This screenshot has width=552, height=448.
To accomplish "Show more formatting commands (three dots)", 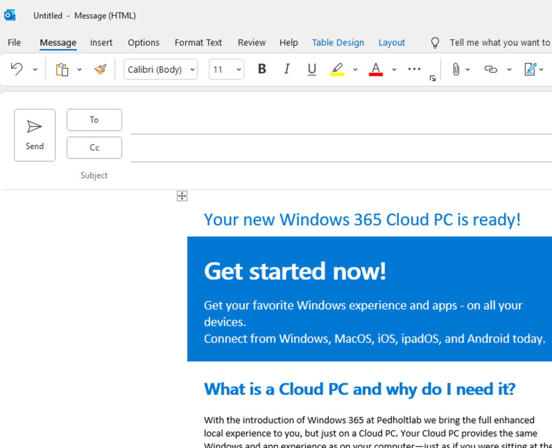I will [414, 69].
